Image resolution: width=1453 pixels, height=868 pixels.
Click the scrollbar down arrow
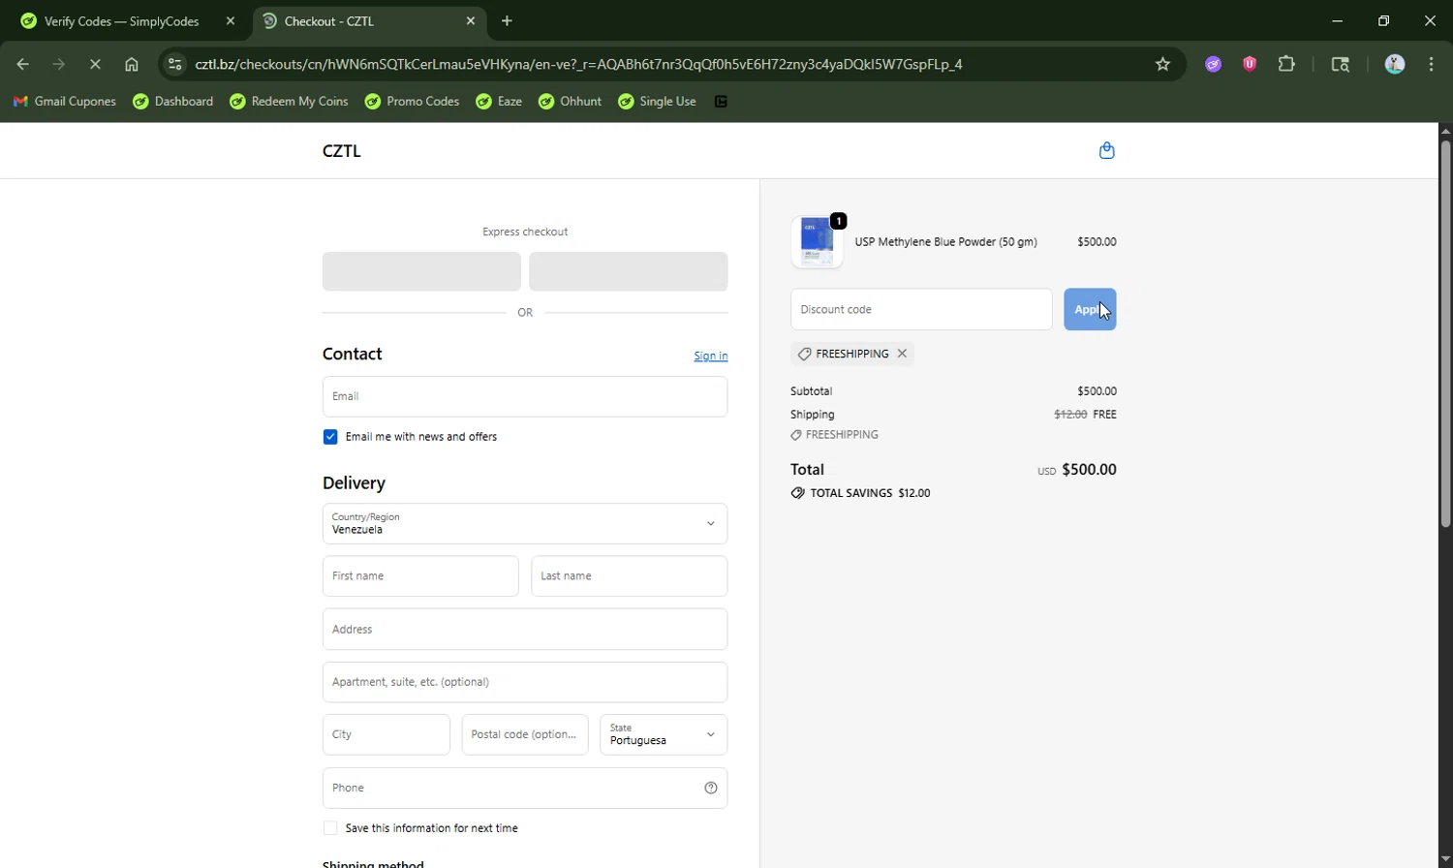pyautogui.click(x=1445, y=860)
